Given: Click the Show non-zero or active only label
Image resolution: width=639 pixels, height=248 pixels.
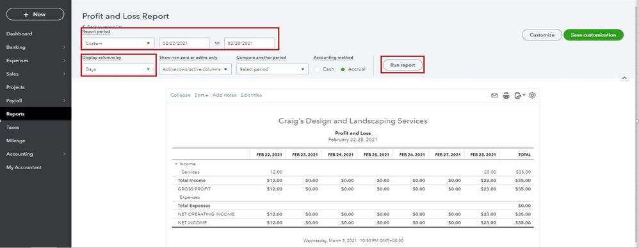Looking at the screenshot, I should pos(188,58).
